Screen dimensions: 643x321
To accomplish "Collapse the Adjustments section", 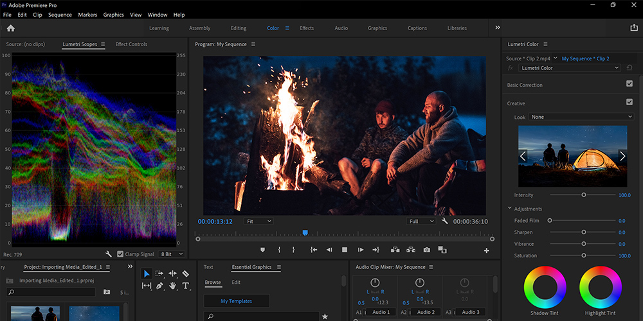I will (510, 209).
